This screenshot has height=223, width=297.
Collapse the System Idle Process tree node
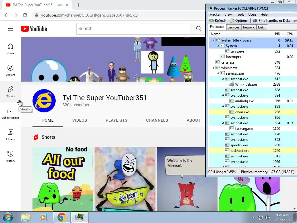[x=213, y=40]
